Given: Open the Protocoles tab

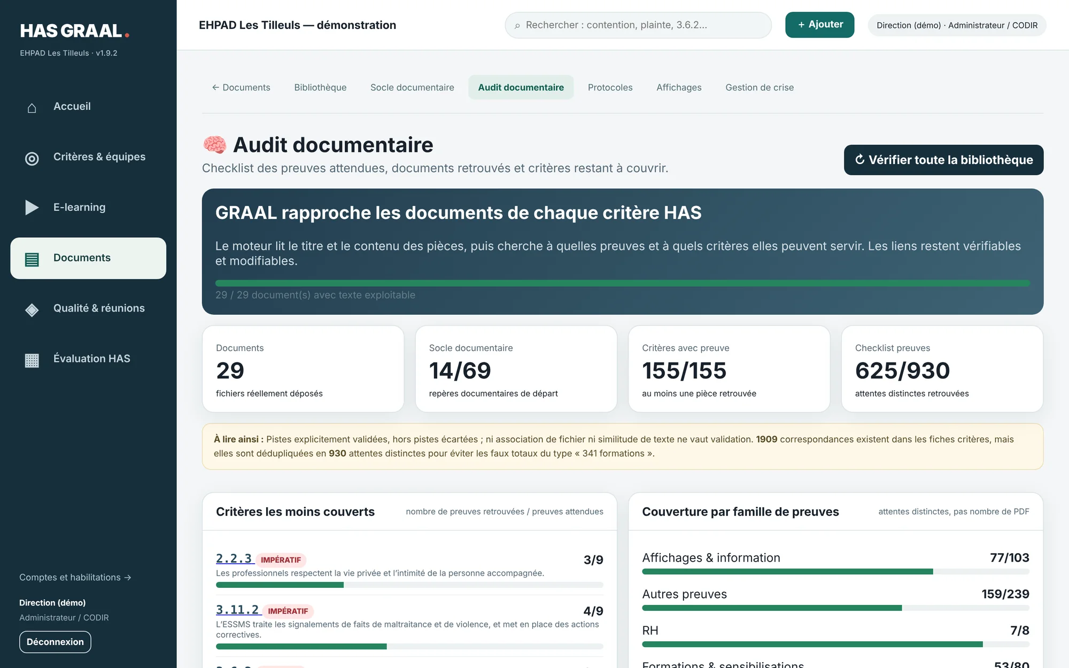Looking at the screenshot, I should click(610, 87).
